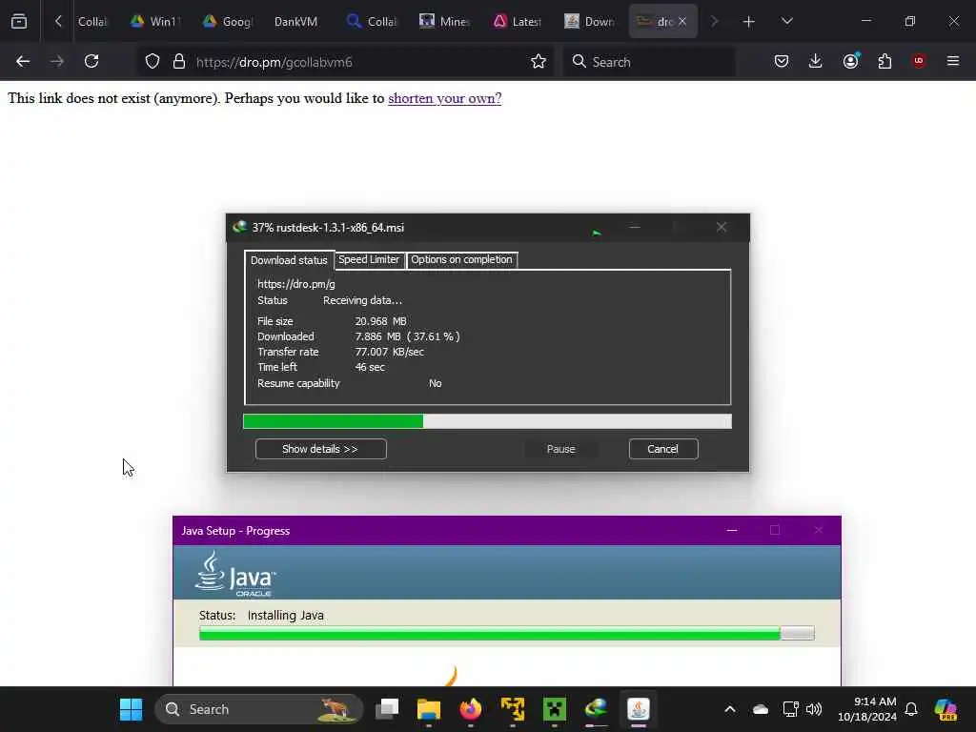The height and width of the screenshot is (732, 976).
Task: Switch to the DankVM tab
Action: coord(296,22)
